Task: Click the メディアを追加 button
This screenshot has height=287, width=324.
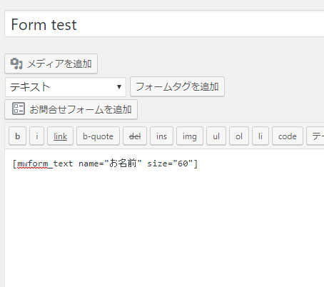Action: click(51, 64)
